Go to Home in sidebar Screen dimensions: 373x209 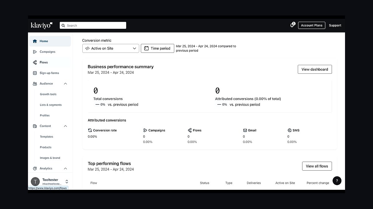click(x=50, y=41)
